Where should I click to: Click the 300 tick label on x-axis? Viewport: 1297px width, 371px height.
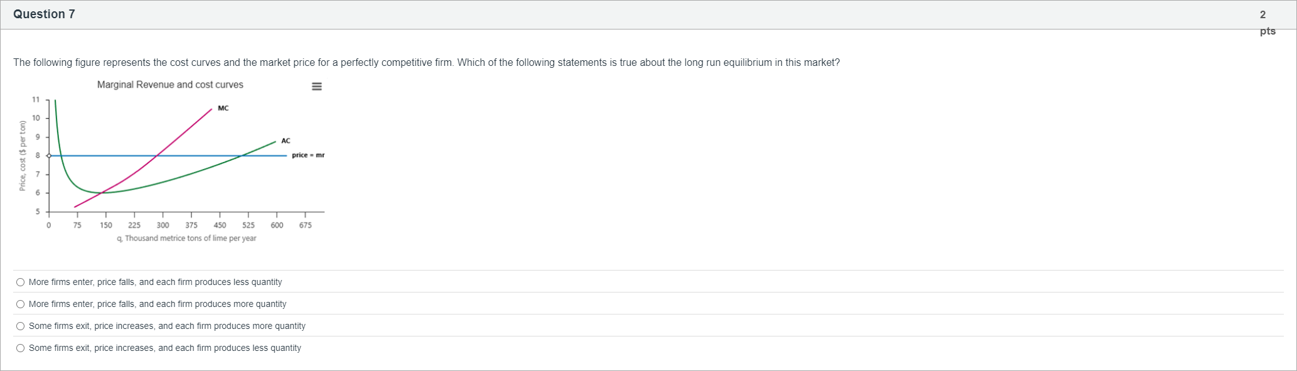tap(163, 225)
